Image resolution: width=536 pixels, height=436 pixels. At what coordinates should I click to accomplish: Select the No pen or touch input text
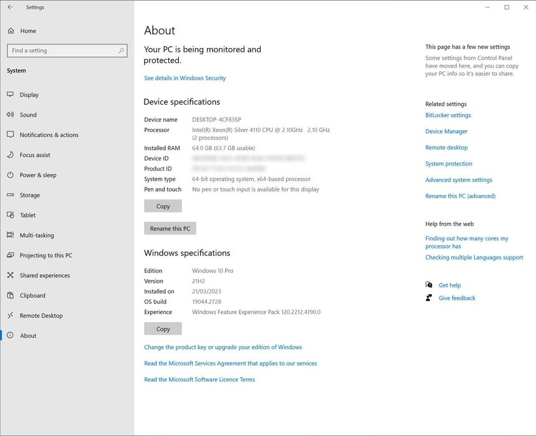(256, 189)
